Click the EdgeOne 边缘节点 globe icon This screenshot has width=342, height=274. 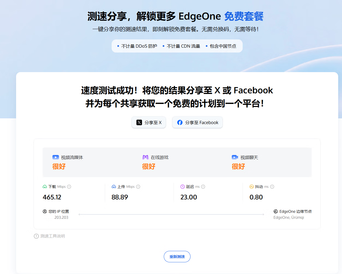coord(276,211)
